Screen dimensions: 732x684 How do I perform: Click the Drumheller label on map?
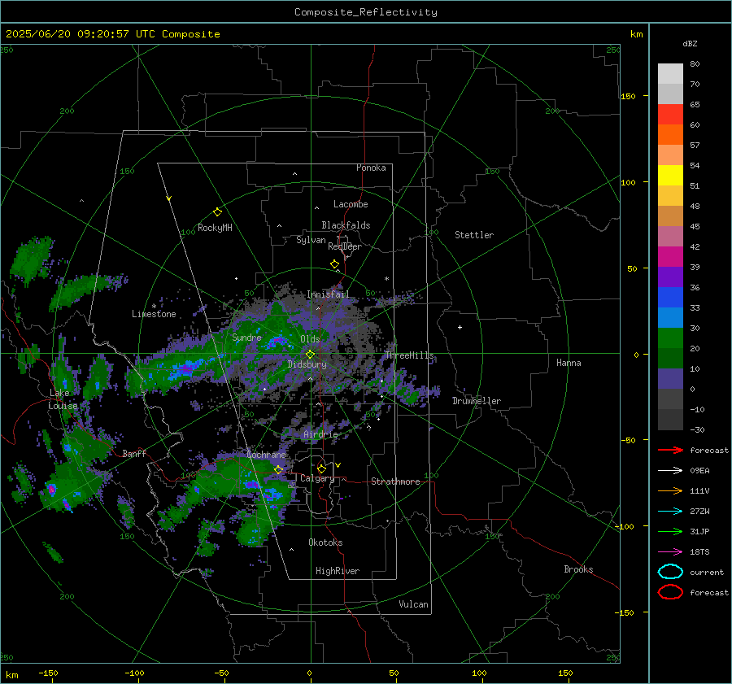[477, 401]
